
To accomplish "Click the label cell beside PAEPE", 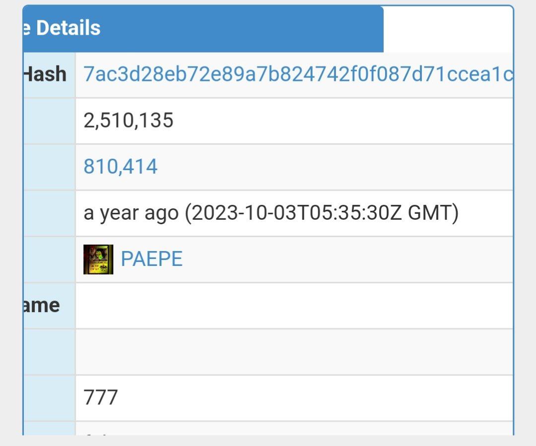I will pos(49,259).
